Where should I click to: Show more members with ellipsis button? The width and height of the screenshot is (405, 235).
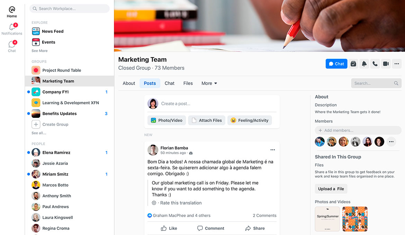click(x=391, y=142)
